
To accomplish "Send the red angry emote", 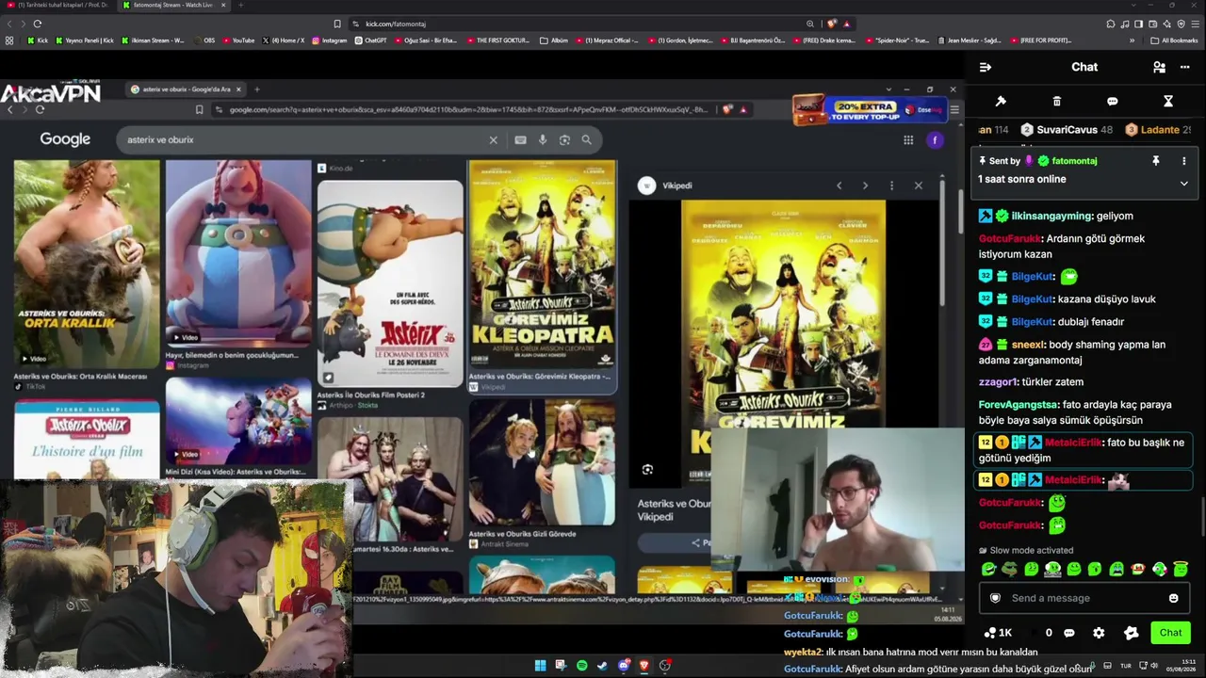I will 1138,569.
